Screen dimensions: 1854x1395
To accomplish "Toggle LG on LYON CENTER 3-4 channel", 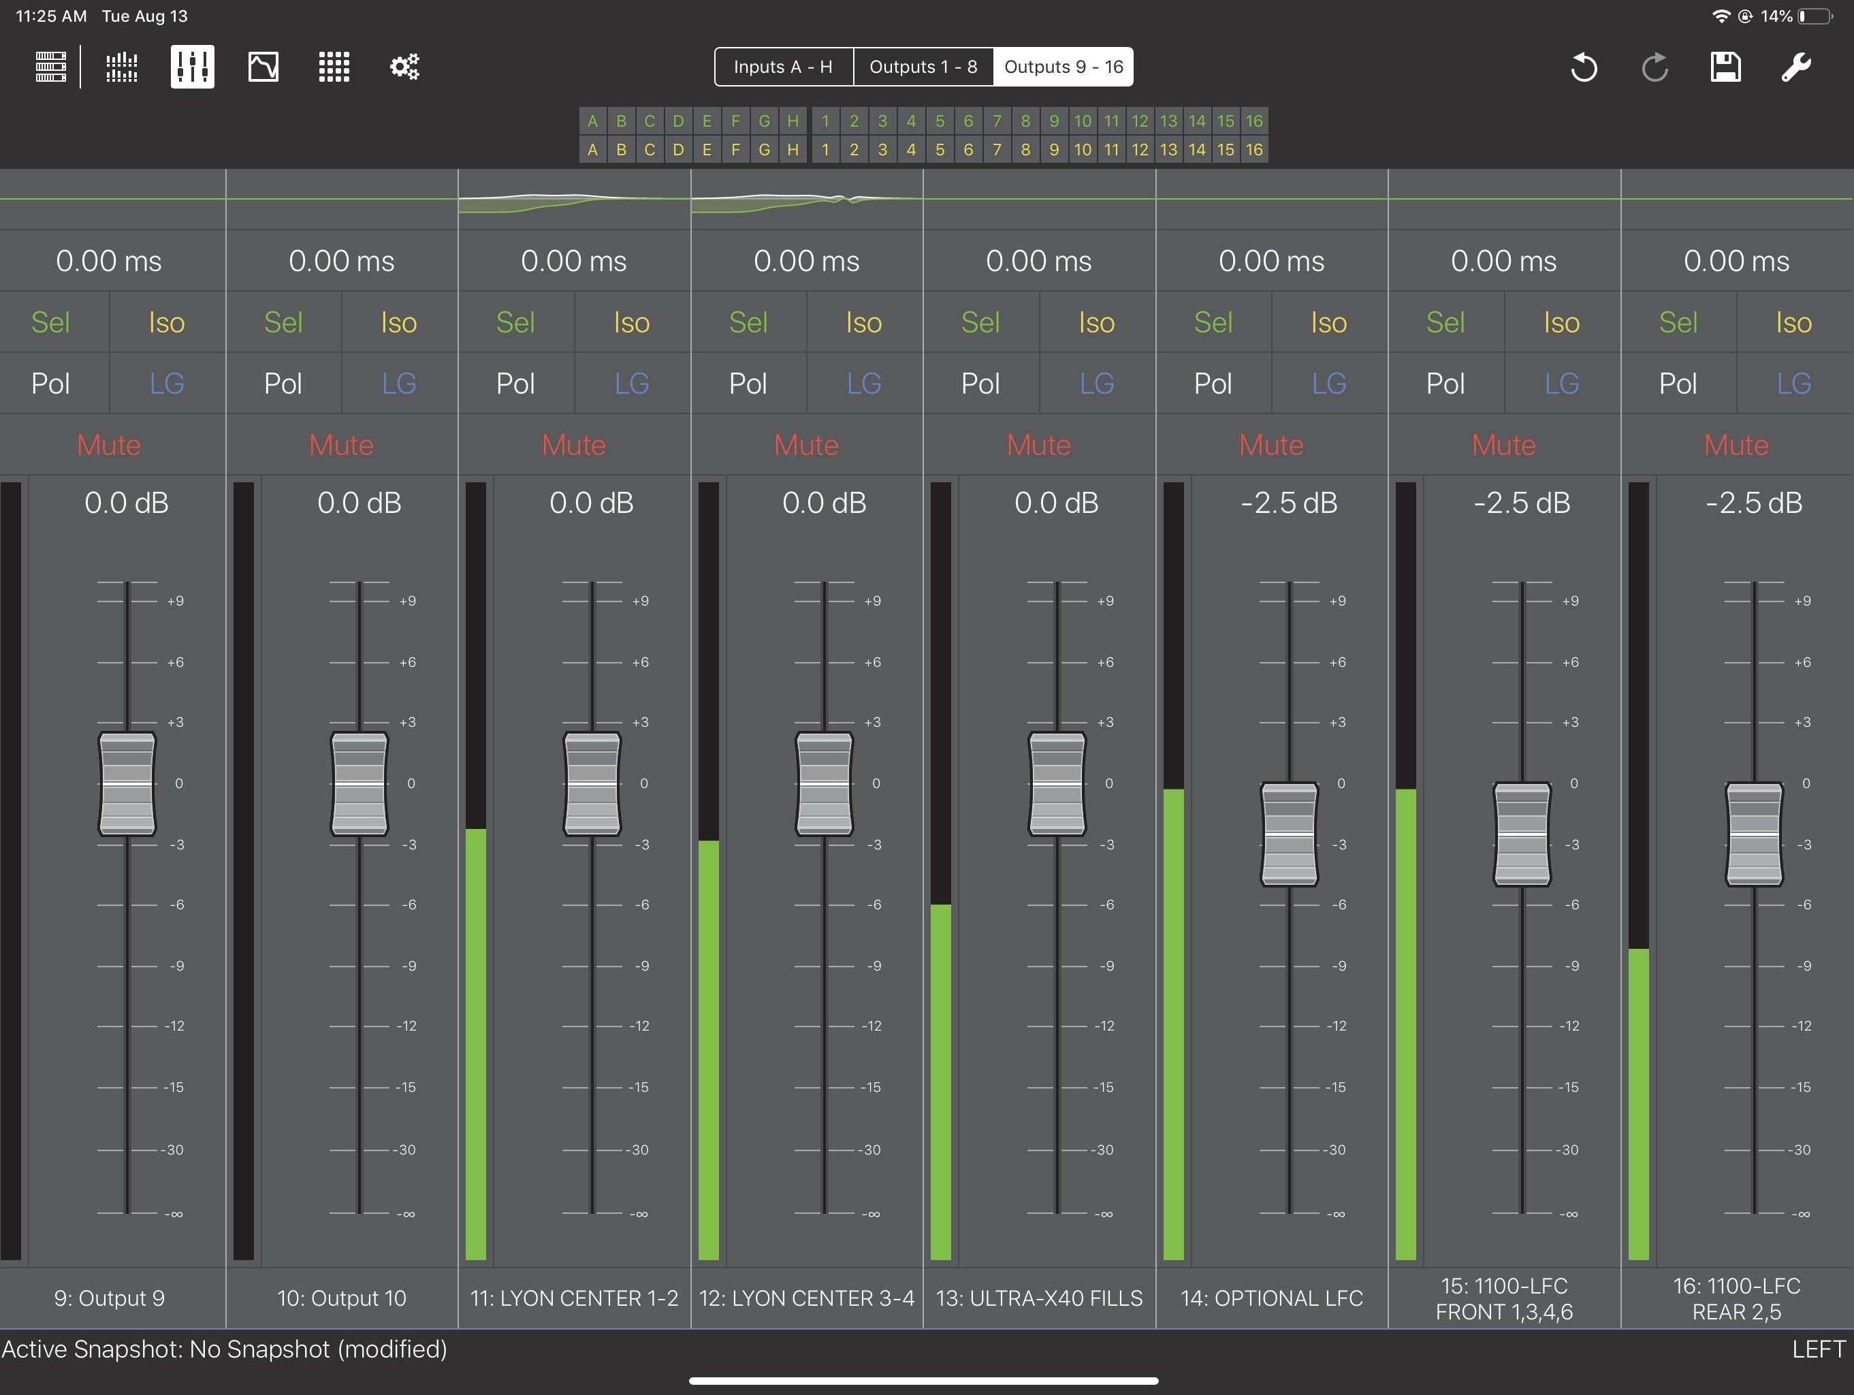I will point(864,383).
